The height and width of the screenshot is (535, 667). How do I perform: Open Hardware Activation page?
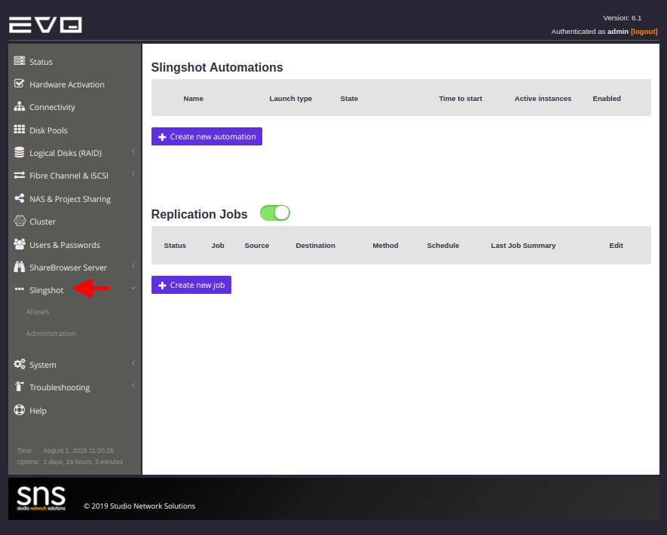tap(67, 84)
